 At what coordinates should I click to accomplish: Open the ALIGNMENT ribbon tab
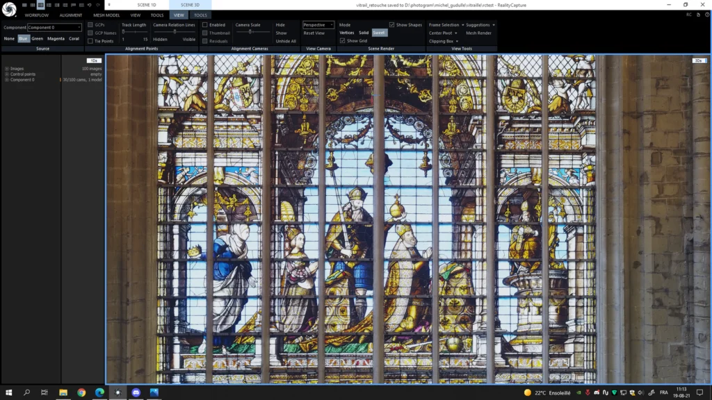pyautogui.click(x=71, y=15)
